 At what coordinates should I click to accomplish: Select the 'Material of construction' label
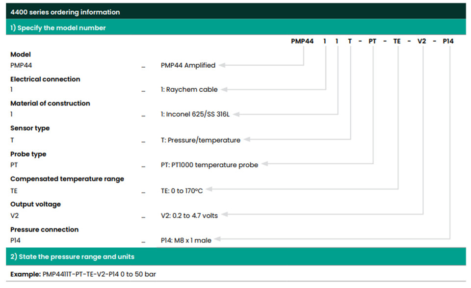click(x=50, y=104)
